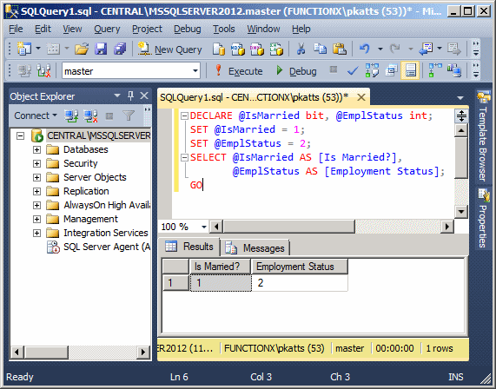Switch to the Results tab
This screenshot has height=389, width=496.
pos(189,247)
